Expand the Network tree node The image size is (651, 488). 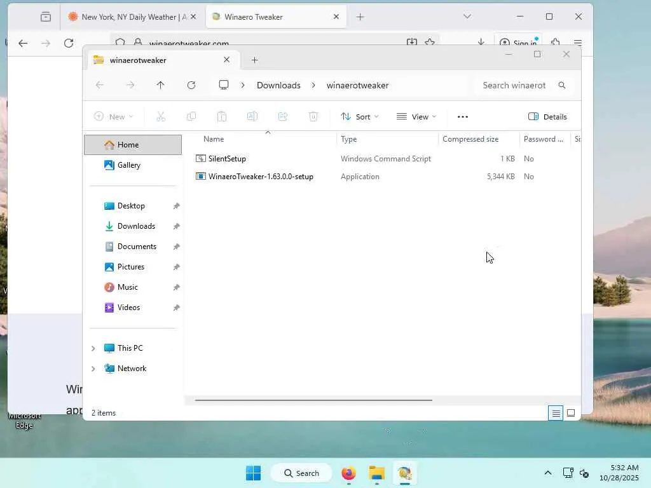pos(93,369)
